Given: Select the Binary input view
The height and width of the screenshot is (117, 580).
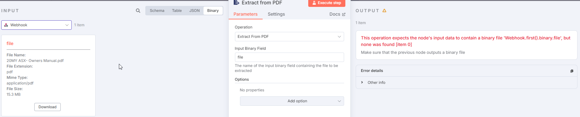Looking at the screenshot, I should [213, 11].
